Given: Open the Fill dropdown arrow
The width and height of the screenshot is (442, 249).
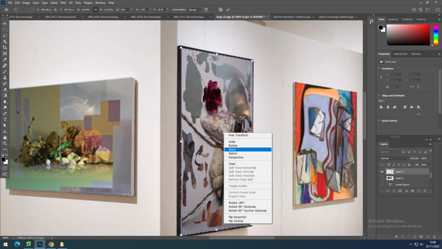Looking at the screenshot, I should click(x=430, y=165).
